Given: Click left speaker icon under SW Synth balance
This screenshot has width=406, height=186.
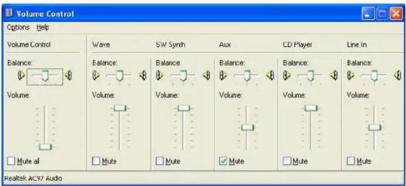Looking at the screenshot, I should [159, 75].
